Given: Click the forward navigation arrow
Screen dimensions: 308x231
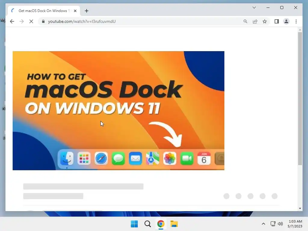Looking at the screenshot, I should tap(22, 21).
